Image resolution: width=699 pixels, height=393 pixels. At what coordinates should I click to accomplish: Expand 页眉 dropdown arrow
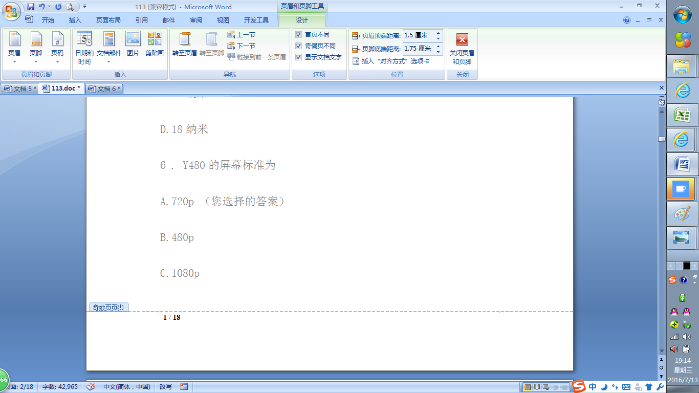click(14, 62)
